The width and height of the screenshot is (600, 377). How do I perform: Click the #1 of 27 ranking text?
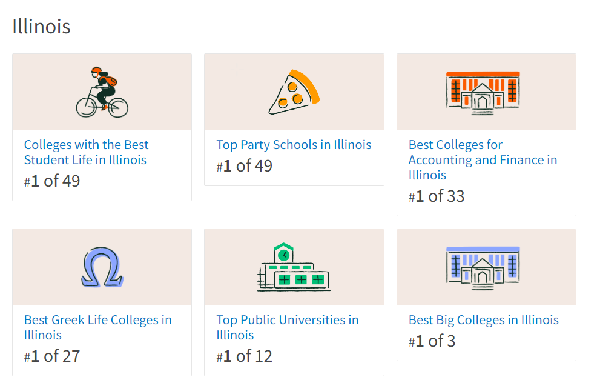52,356
